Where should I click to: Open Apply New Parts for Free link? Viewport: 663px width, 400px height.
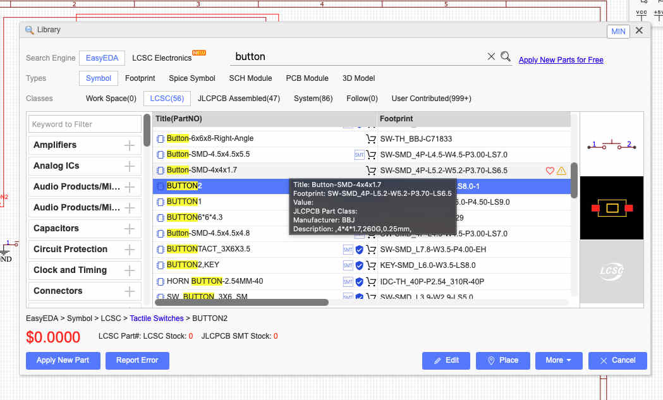561,60
